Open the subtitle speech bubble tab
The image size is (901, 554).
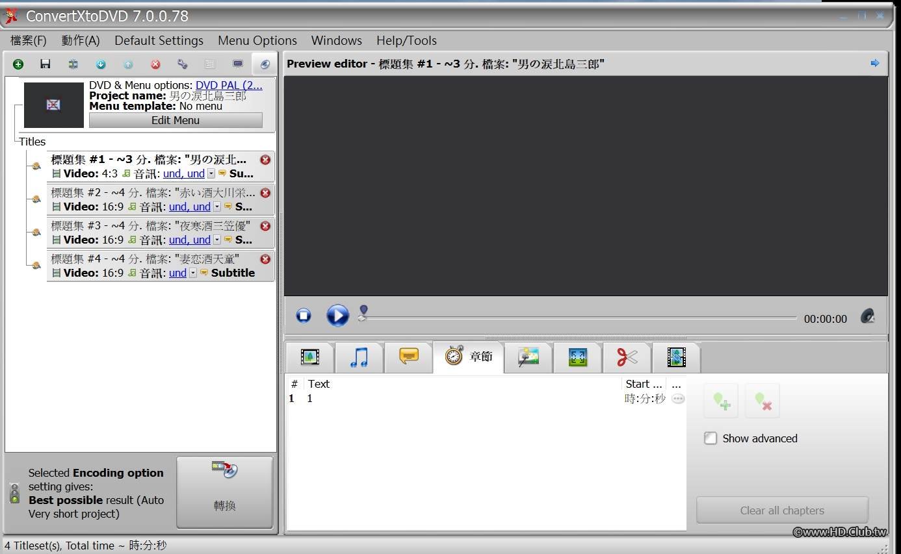pyautogui.click(x=408, y=357)
